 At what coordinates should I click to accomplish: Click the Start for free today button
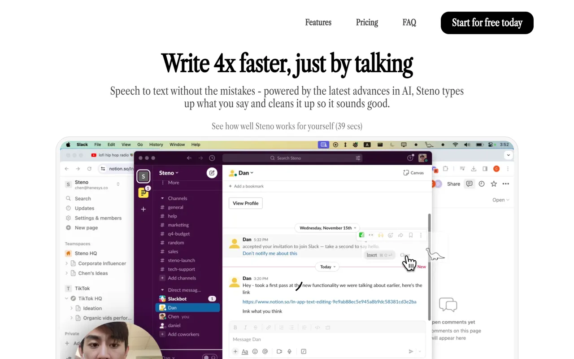point(487,23)
